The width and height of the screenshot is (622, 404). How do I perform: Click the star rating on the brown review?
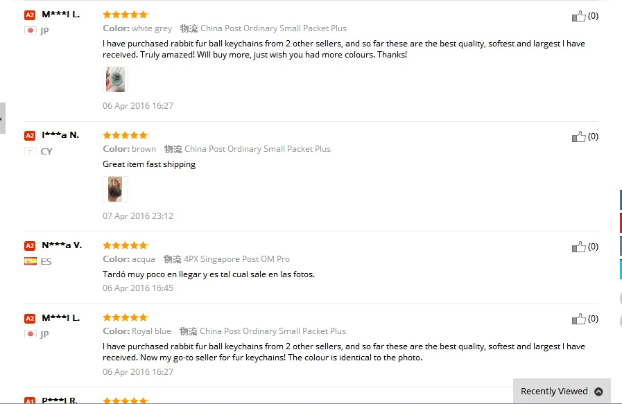coord(125,135)
